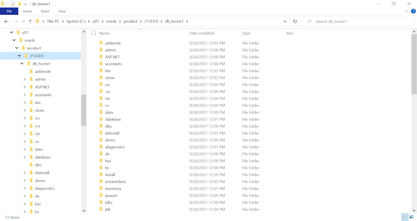Toggle the select all items checkbox
The image size is (417, 221).
(x=94, y=33)
